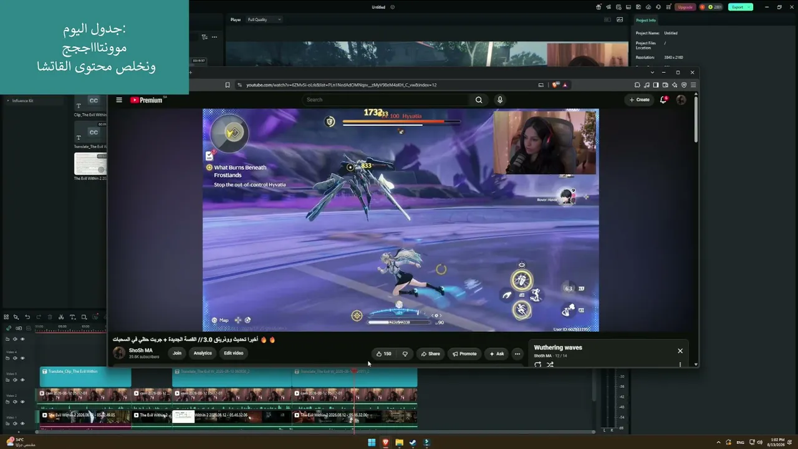The image size is (798, 449).
Task: Open YouTube notifications bell
Action: 664,100
